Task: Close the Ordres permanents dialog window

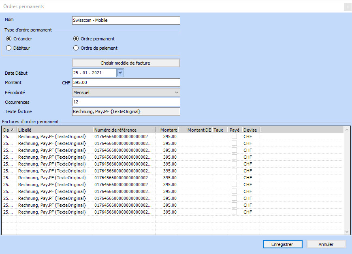Action: point(347,7)
